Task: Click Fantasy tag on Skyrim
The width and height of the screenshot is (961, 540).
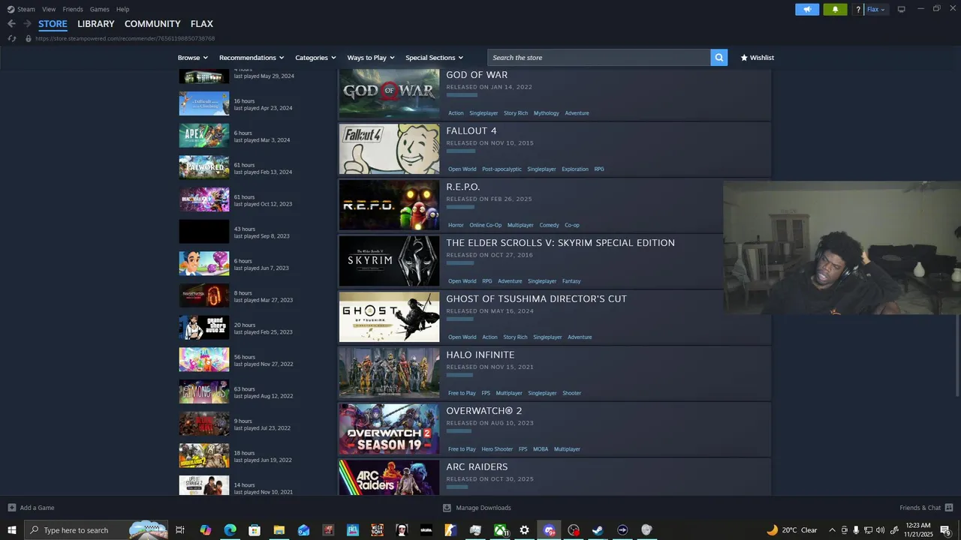Action: [571, 281]
